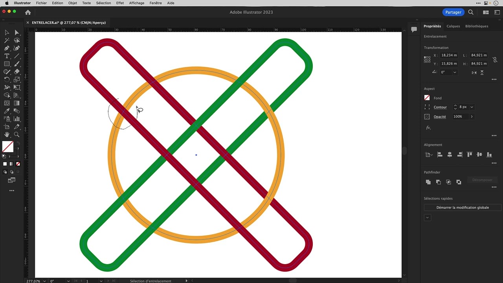
Task: Open the Fichier menu
Action: 41,3
